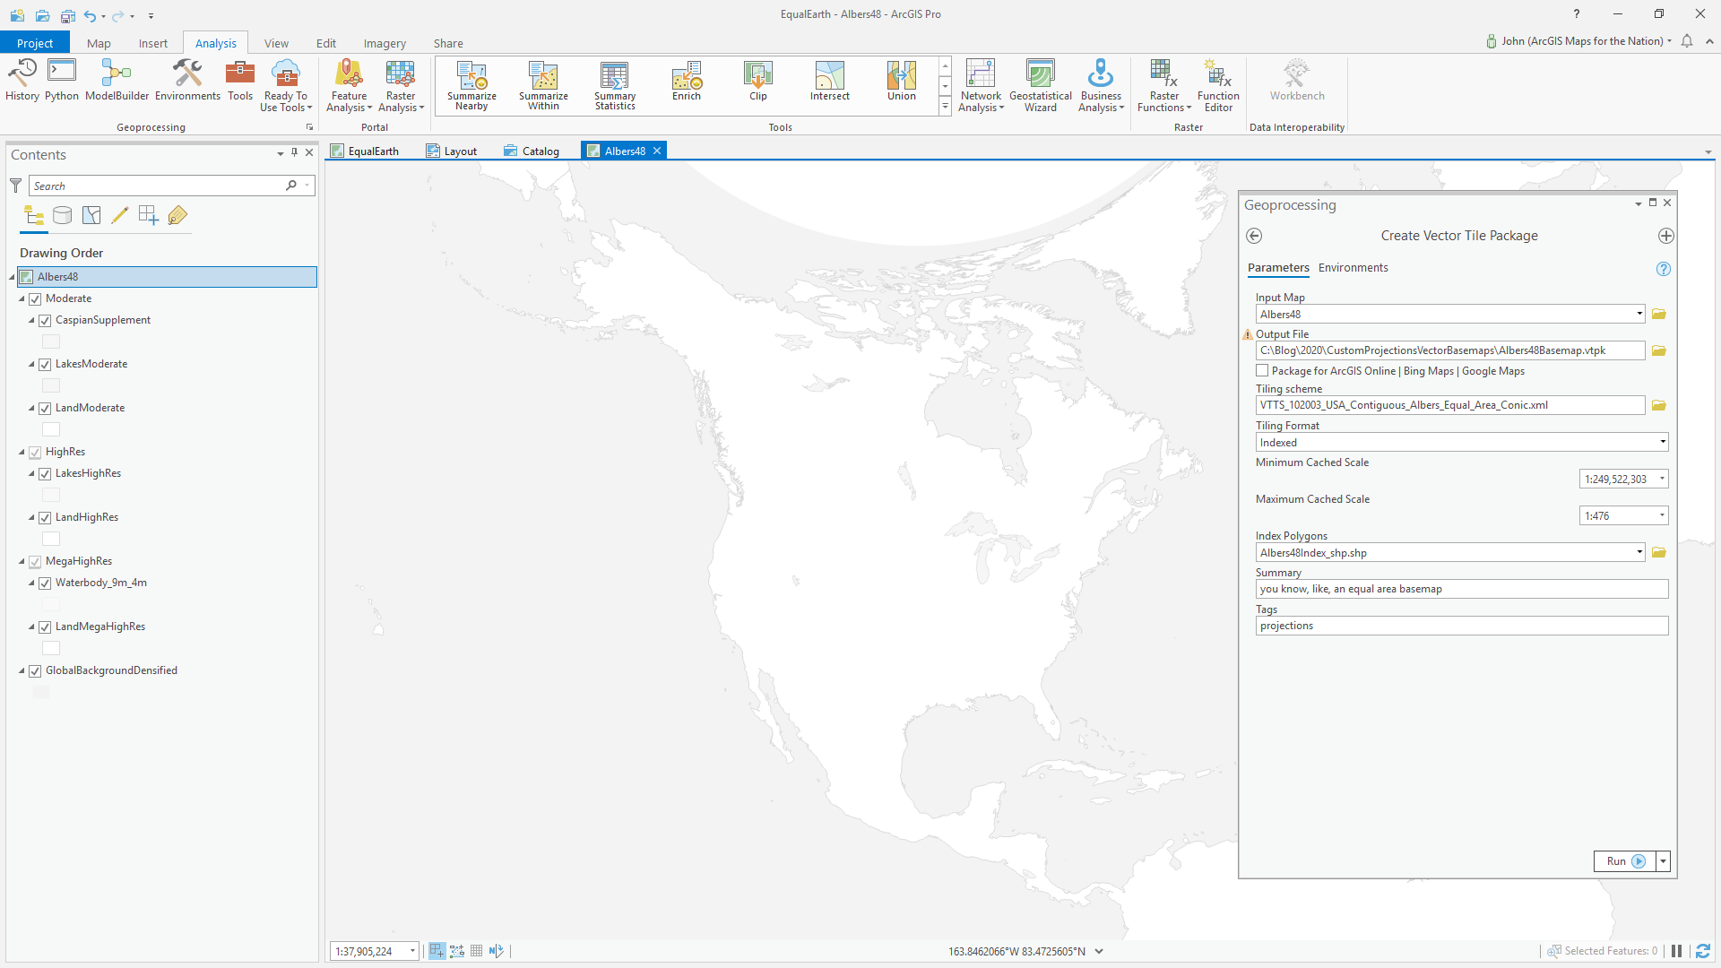Launch the Geostatistical Wizard
This screenshot has height=968, width=1721.
click(x=1040, y=86)
